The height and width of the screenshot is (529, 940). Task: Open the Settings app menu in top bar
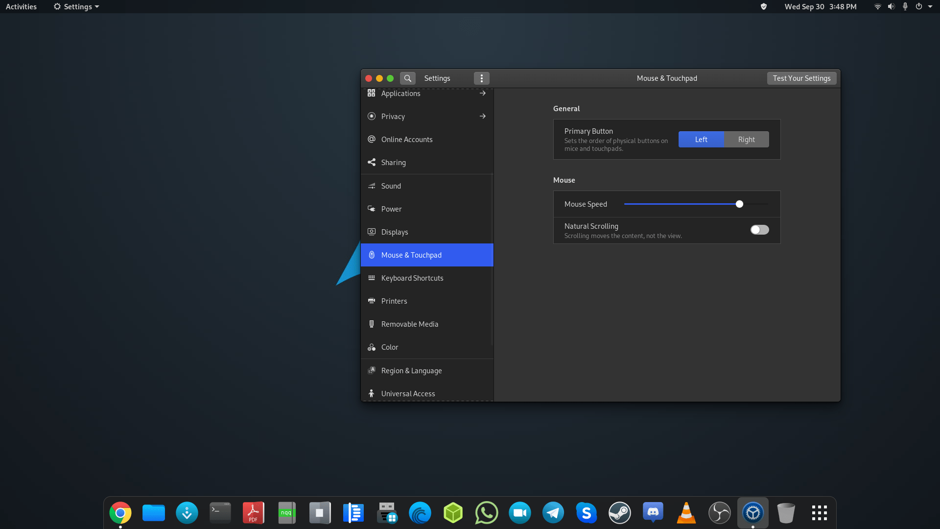tap(76, 7)
